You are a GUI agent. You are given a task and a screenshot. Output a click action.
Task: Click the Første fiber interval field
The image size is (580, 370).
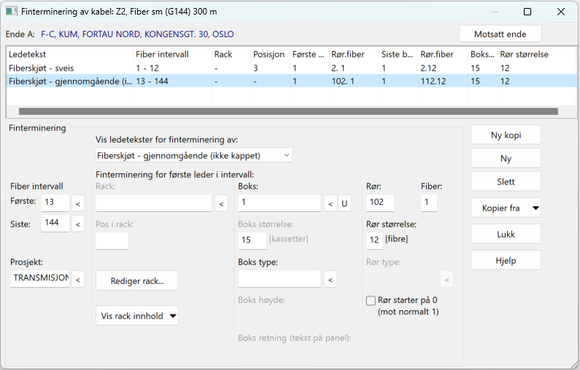[x=55, y=202]
